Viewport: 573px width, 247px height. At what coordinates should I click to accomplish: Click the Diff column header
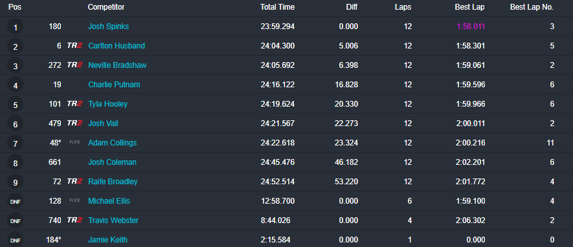pyautogui.click(x=352, y=7)
